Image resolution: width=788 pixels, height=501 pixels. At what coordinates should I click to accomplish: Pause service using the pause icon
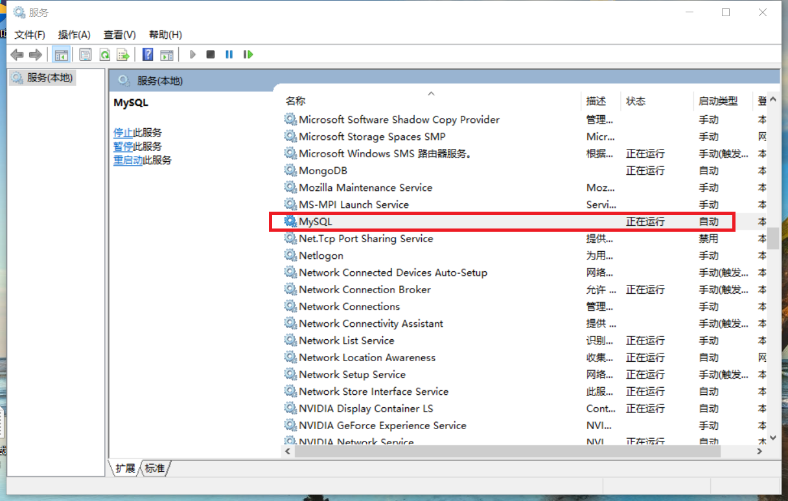[x=229, y=54]
